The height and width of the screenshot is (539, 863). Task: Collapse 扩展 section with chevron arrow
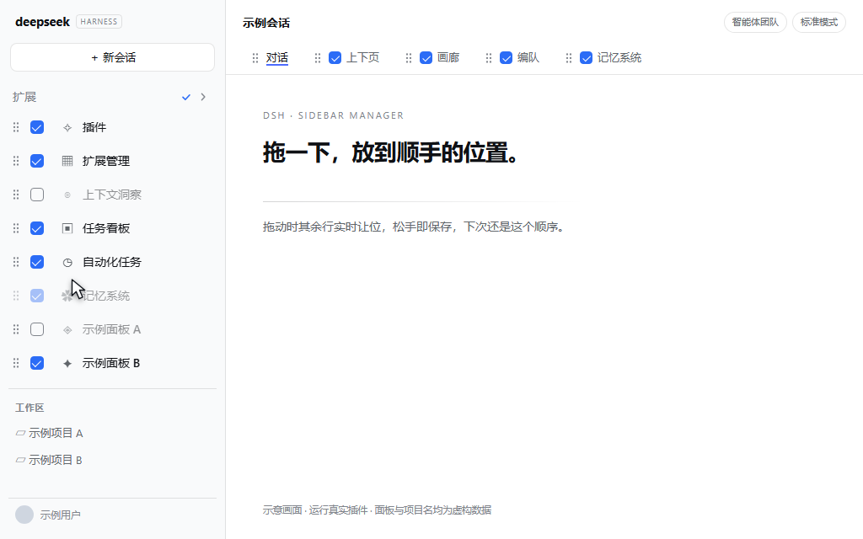203,97
